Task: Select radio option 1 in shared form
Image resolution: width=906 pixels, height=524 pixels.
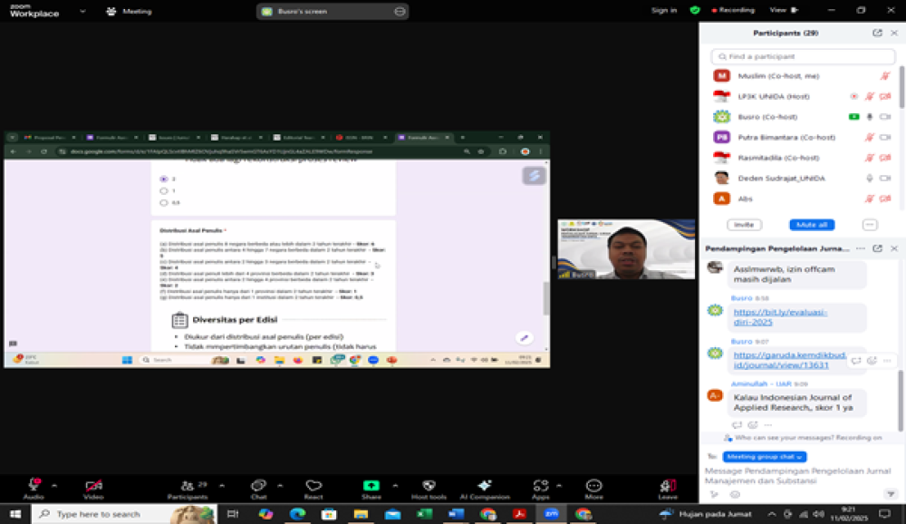Action: [x=164, y=191]
